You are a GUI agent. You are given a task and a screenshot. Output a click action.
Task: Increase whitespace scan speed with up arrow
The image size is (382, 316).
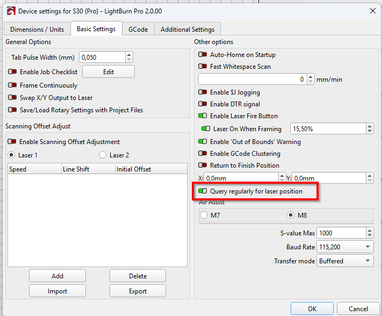(311, 76)
